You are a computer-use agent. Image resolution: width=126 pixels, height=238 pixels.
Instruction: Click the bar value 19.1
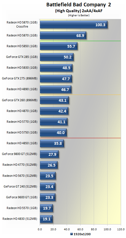(x=46, y=219)
